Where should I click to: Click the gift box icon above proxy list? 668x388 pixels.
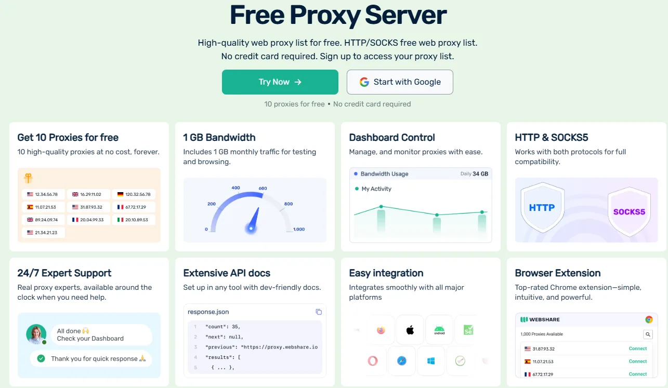pyautogui.click(x=28, y=178)
